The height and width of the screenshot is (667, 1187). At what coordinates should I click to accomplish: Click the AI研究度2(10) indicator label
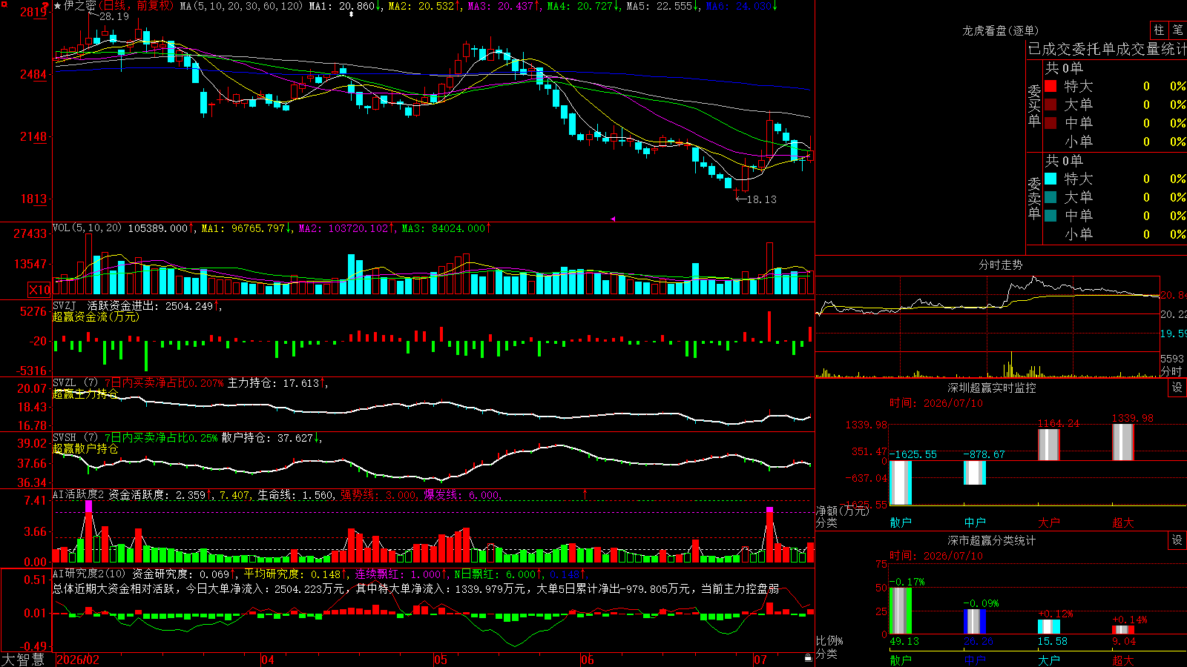89,574
